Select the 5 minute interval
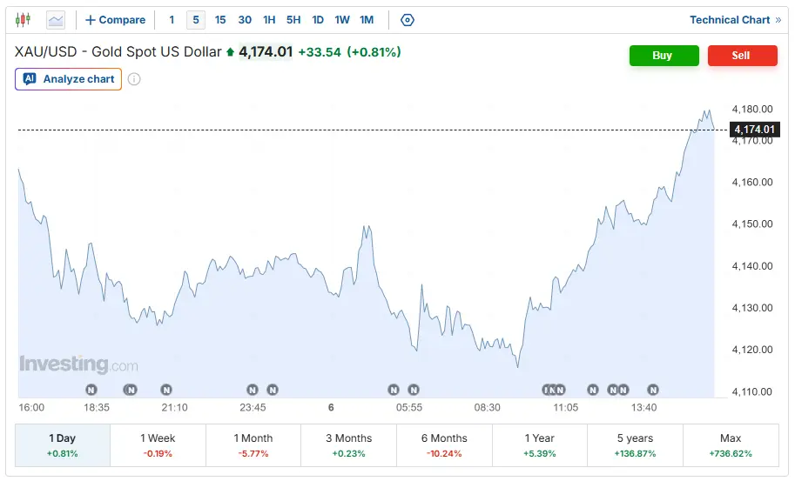This screenshot has width=795, height=481. [196, 20]
